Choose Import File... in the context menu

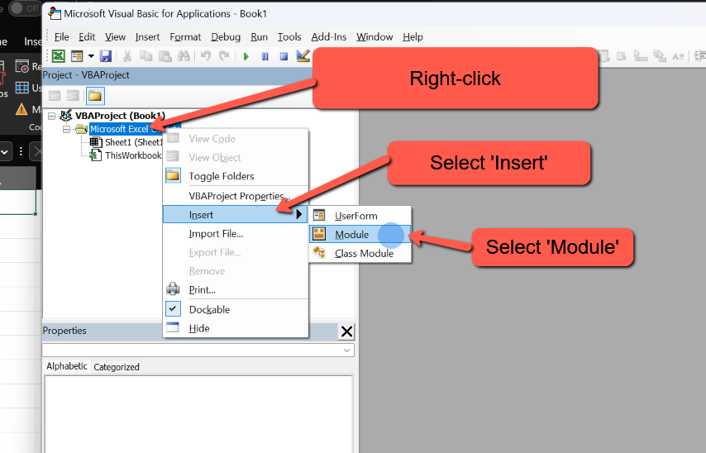pyautogui.click(x=216, y=234)
